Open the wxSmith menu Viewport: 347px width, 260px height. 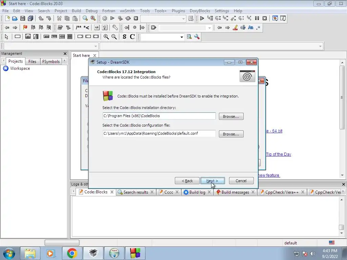[127, 10]
